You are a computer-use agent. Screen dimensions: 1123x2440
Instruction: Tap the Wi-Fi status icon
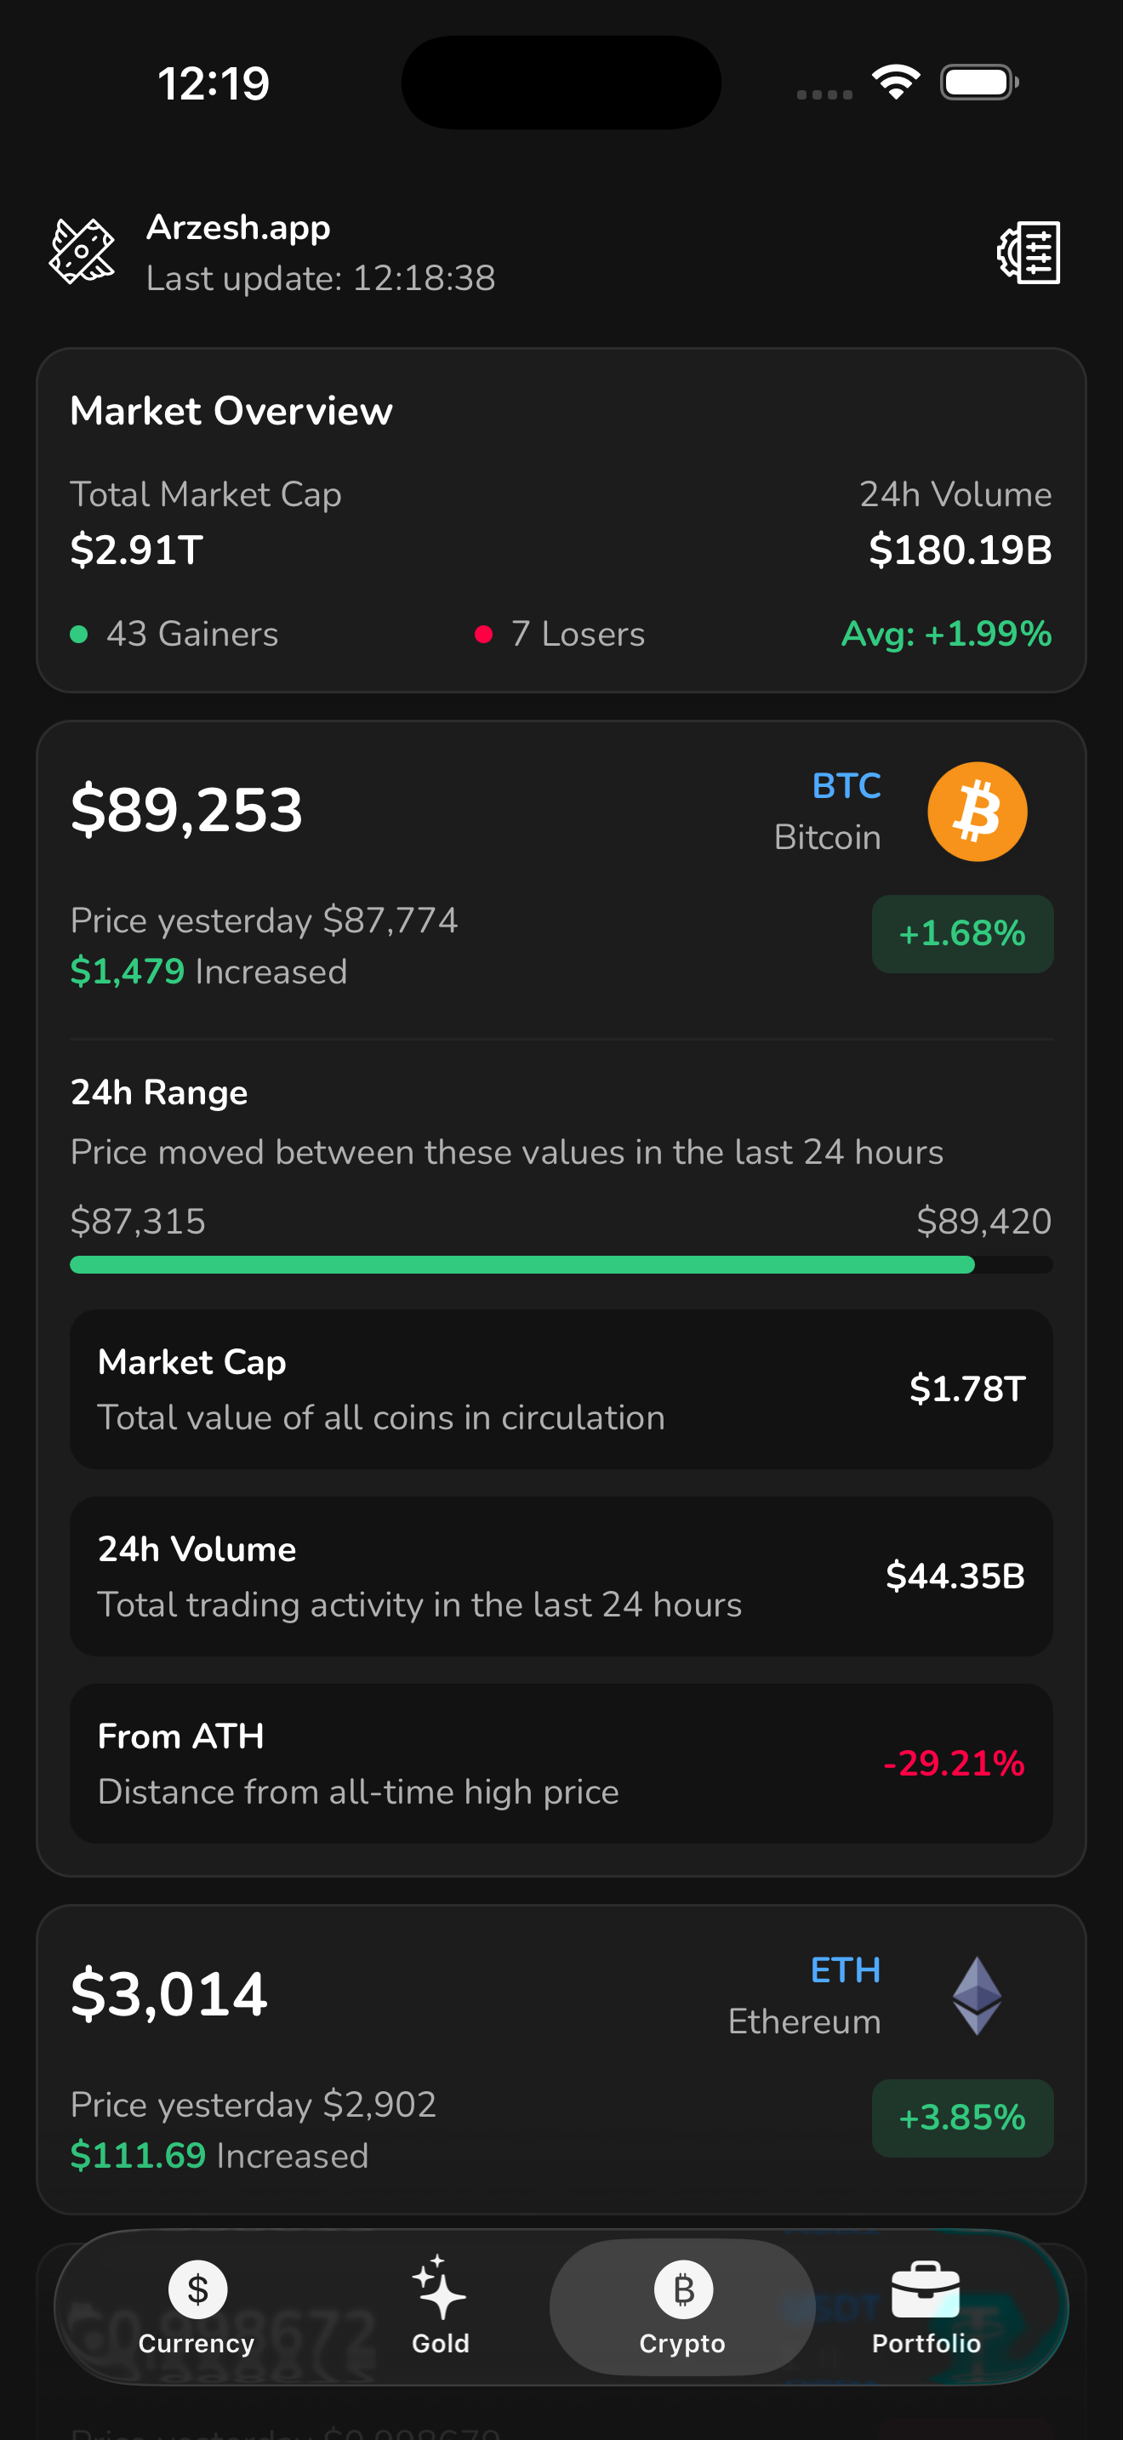[x=896, y=83]
